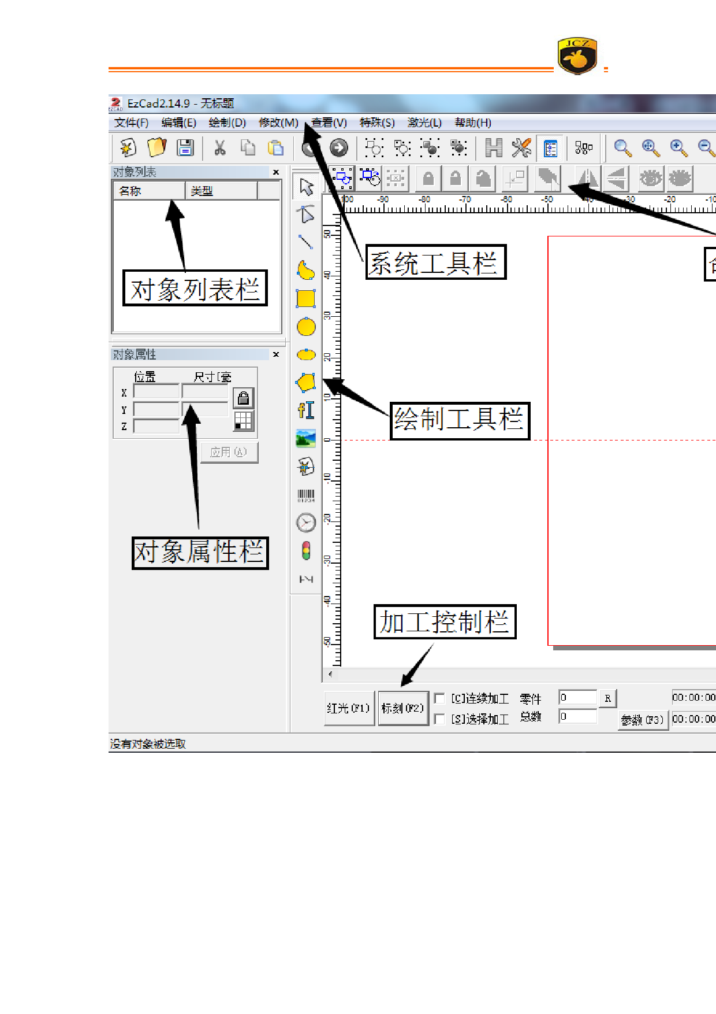Close the 对象列表 panel
Viewport: 716px width, 1014px height.
276,172
